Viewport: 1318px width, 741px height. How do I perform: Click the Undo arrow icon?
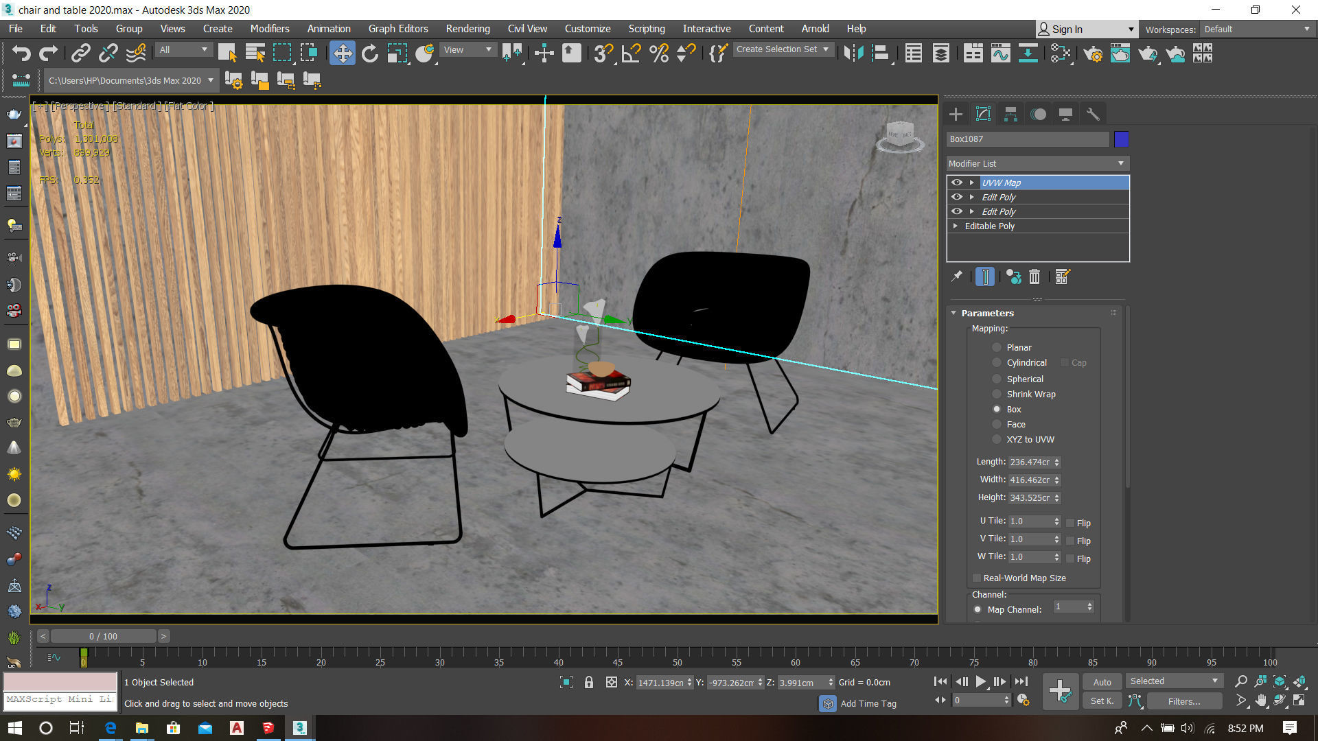click(21, 53)
